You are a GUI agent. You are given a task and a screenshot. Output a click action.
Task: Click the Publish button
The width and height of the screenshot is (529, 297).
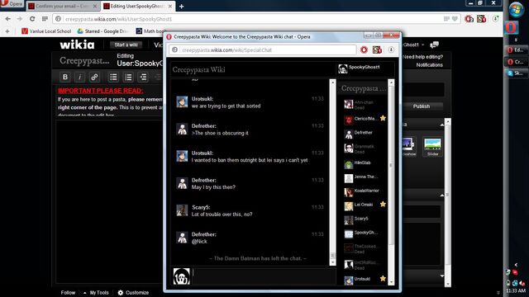[x=422, y=106]
